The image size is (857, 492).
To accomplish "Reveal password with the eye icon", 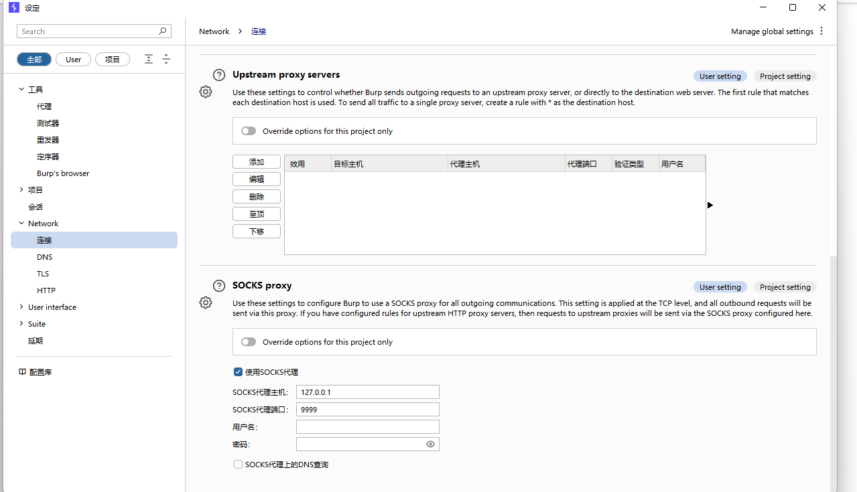I will point(430,444).
